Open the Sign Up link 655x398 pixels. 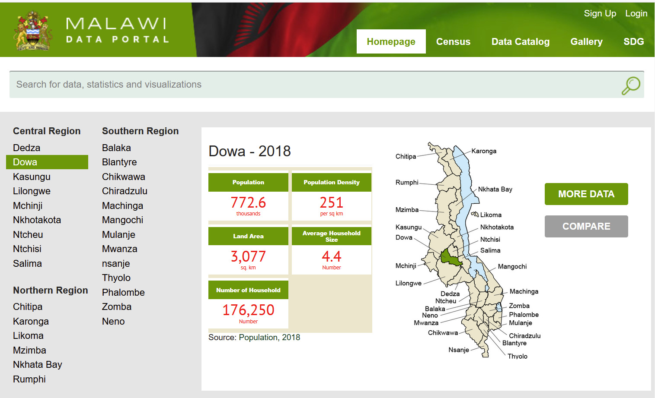tap(600, 13)
